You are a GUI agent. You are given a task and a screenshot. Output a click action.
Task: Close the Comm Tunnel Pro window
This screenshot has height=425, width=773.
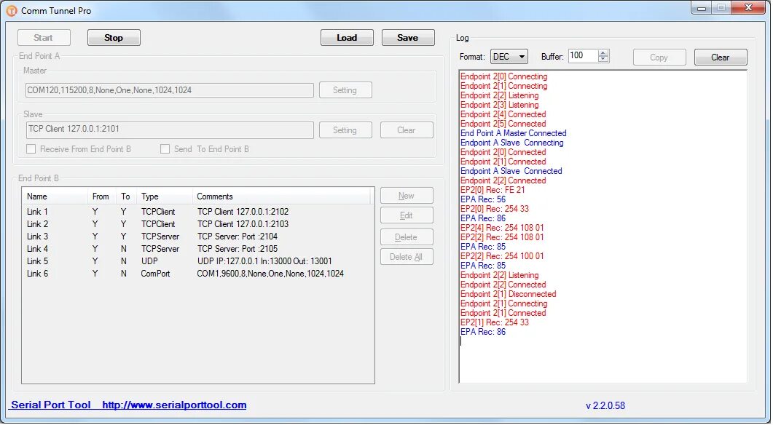[x=748, y=7]
